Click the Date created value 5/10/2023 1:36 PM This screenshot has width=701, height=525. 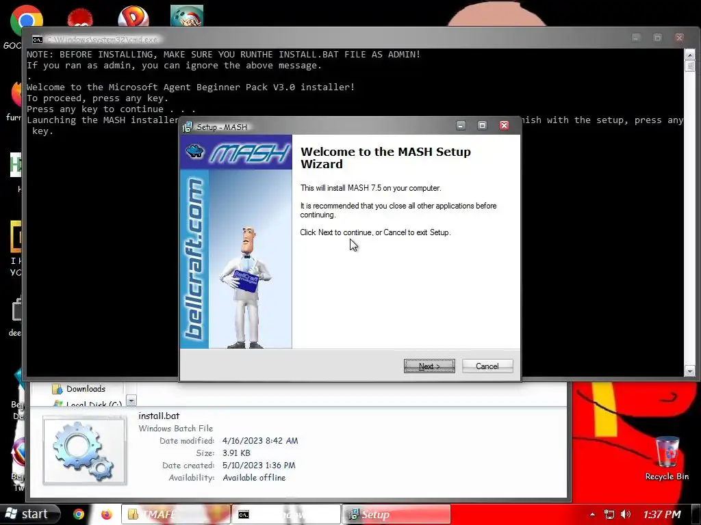(259, 465)
